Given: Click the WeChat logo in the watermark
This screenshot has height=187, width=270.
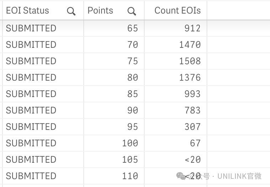Looking at the screenshot, I should tap(181, 176).
